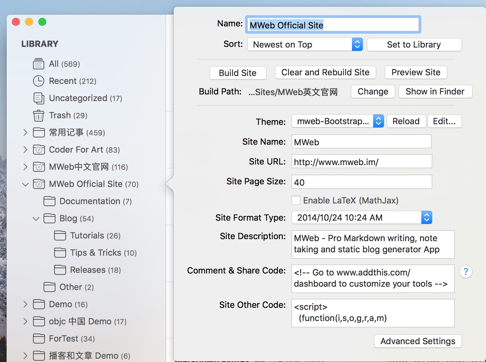This screenshot has width=486, height=362.
Task: Collapse the Blog folder
Action: point(36,219)
